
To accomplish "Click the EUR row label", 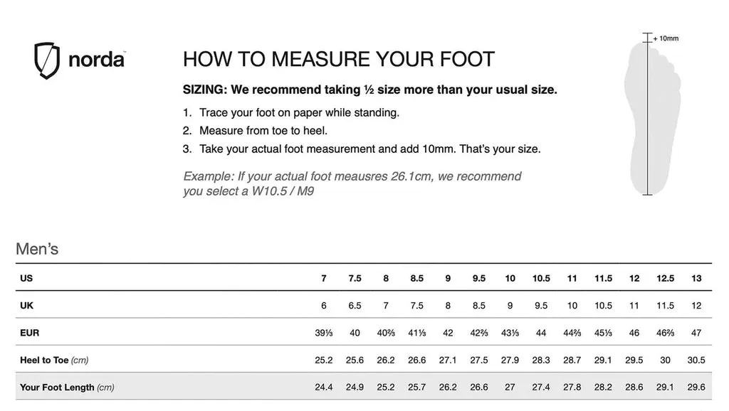I will (x=29, y=333).
